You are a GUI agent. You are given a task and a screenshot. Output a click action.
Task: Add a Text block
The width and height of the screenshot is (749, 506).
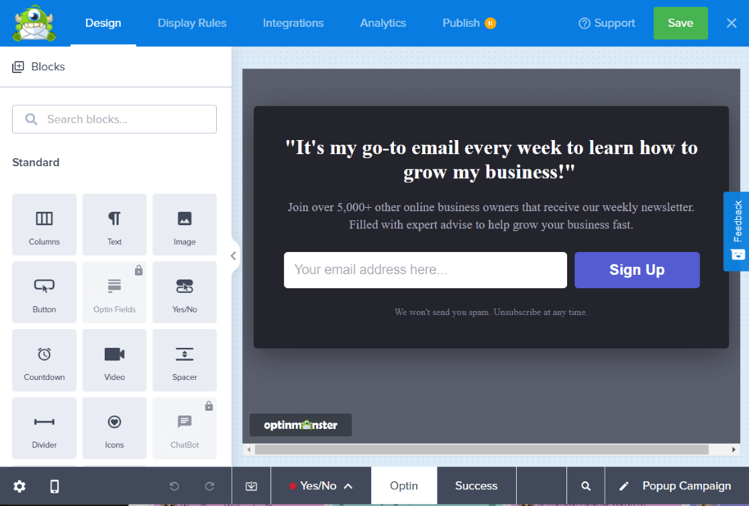(114, 225)
